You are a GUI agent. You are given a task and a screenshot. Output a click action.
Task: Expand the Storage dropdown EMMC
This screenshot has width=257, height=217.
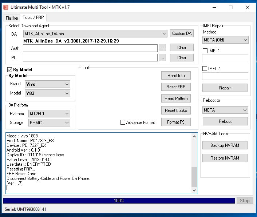coord(49,123)
